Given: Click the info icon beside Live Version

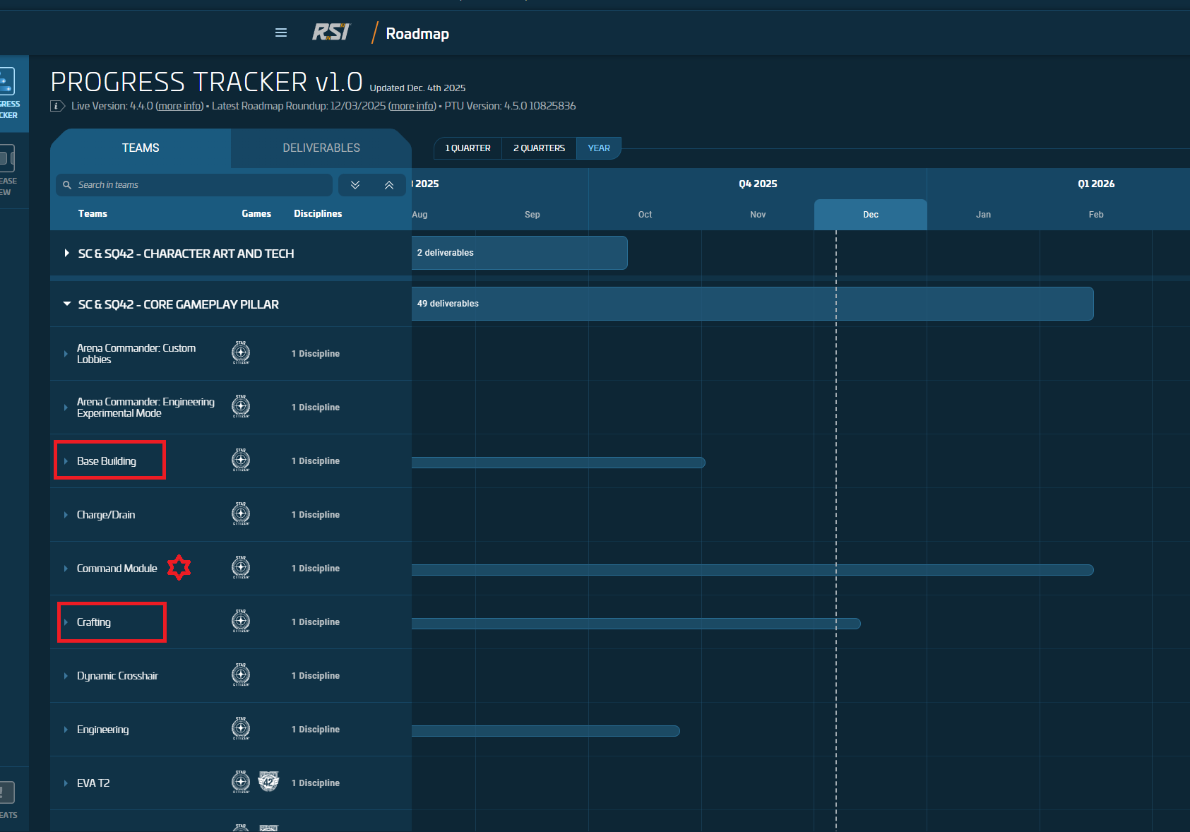Looking at the screenshot, I should (x=58, y=106).
